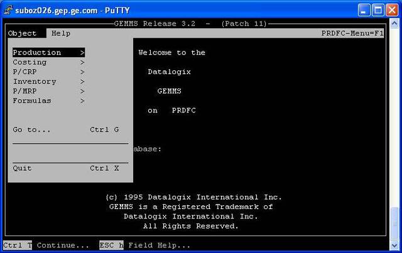Choose Go to... from the menu
Image resolution: width=402 pixels, height=253 pixels.
(66, 130)
